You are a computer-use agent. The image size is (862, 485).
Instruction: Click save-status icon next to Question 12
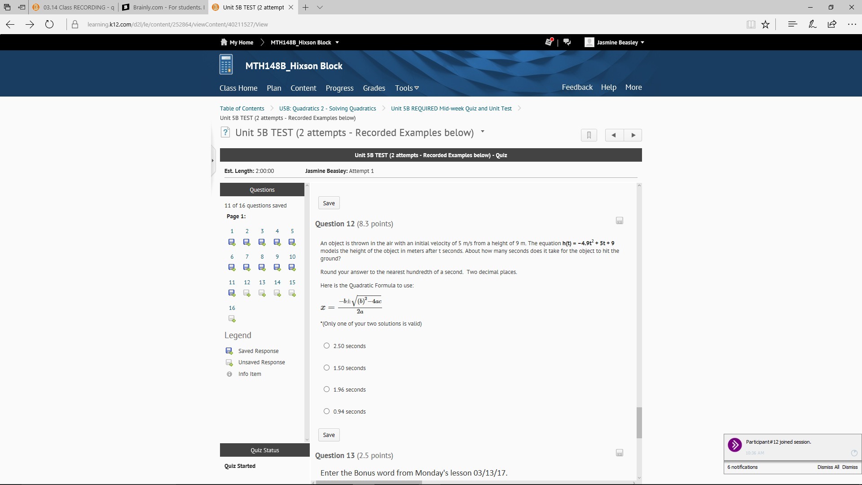[x=619, y=221]
